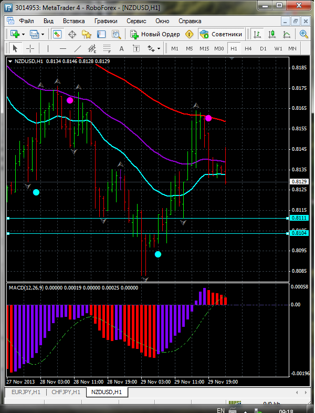The width and height of the screenshot is (315, 413).
Task: Select the Crosshair tool
Action: click(30, 48)
